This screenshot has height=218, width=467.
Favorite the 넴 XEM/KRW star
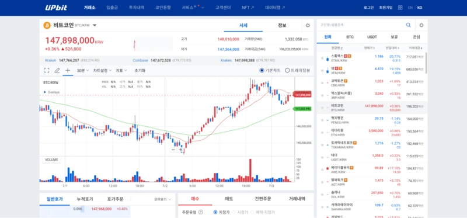click(322, 70)
